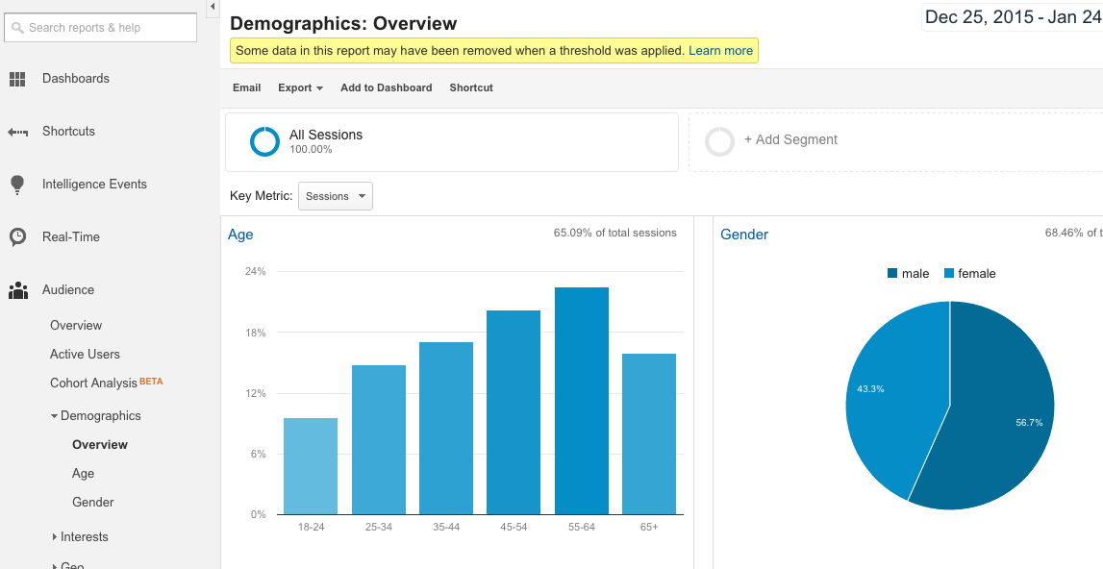The height and width of the screenshot is (569, 1103).
Task: Open the Gender report from sidebar
Action: click(x=92, y=502)
